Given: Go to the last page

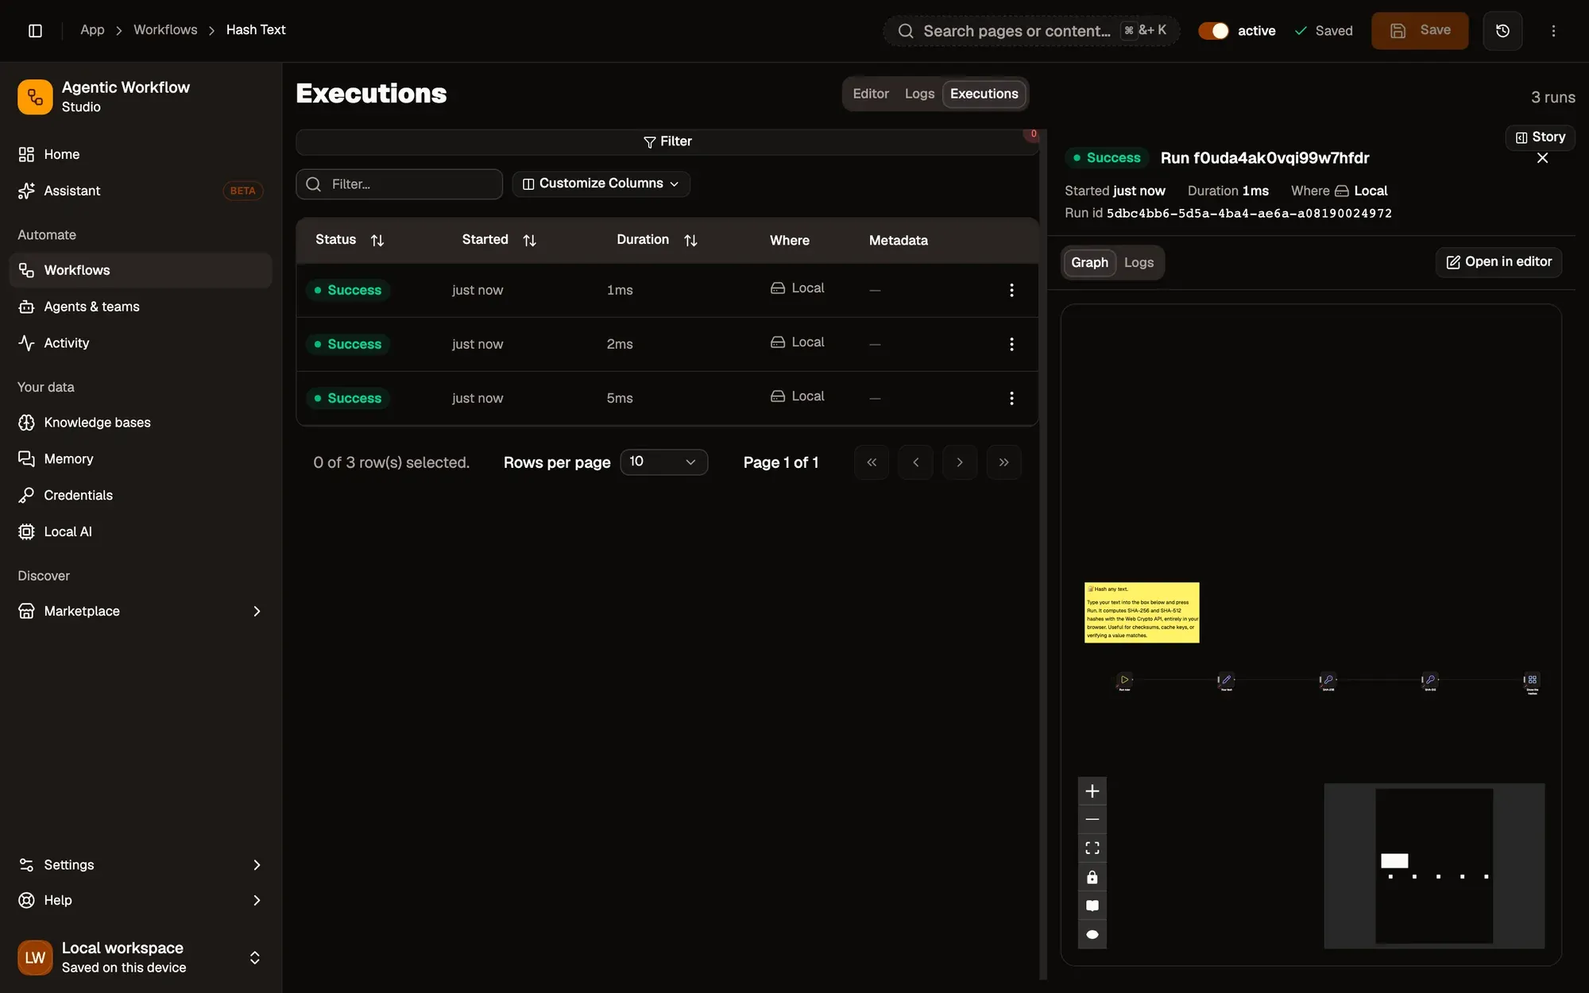Looking at the screenshot, I should 1003,462.
